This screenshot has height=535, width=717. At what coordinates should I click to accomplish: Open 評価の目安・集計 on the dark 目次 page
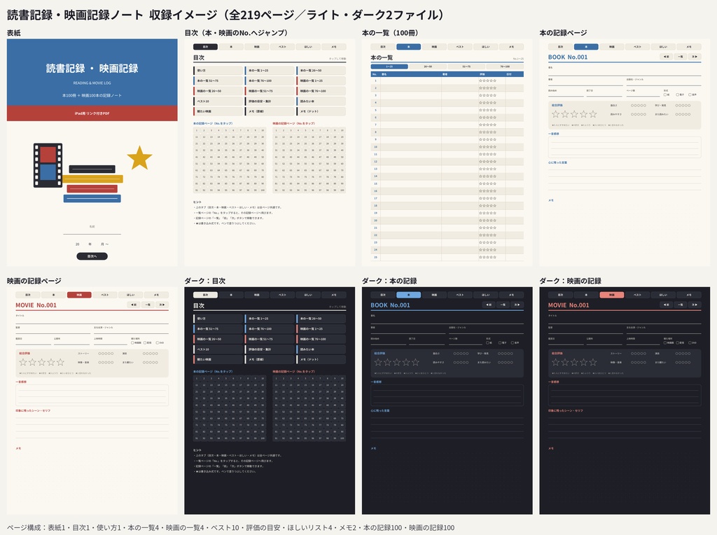tap(270, 349)
